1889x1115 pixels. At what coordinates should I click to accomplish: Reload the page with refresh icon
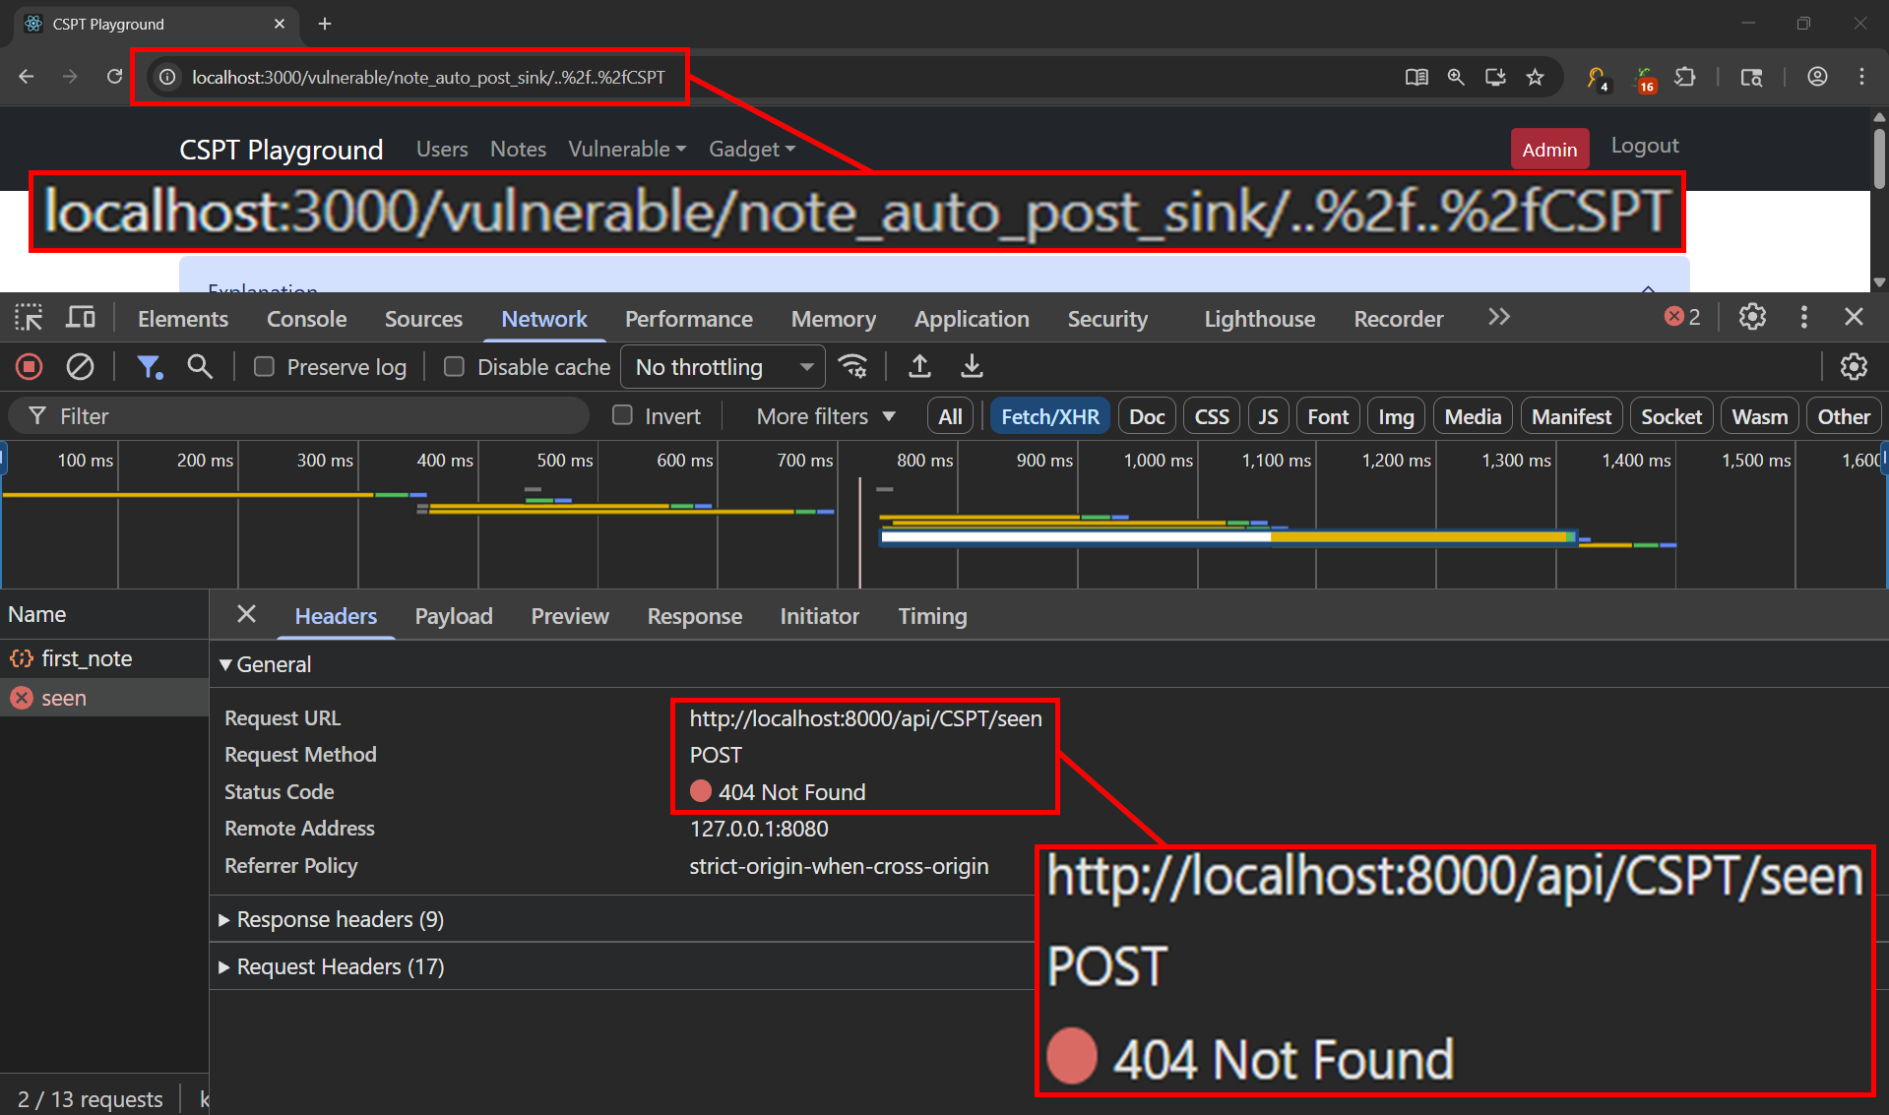(114, 77)
